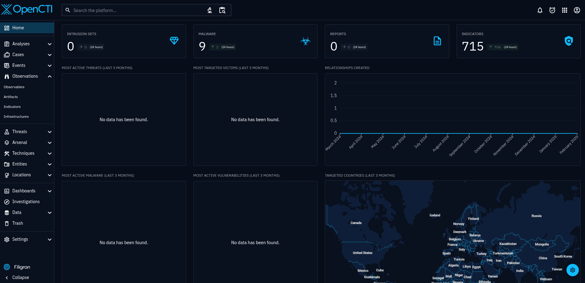Expand the Data menu chevron

50,213
